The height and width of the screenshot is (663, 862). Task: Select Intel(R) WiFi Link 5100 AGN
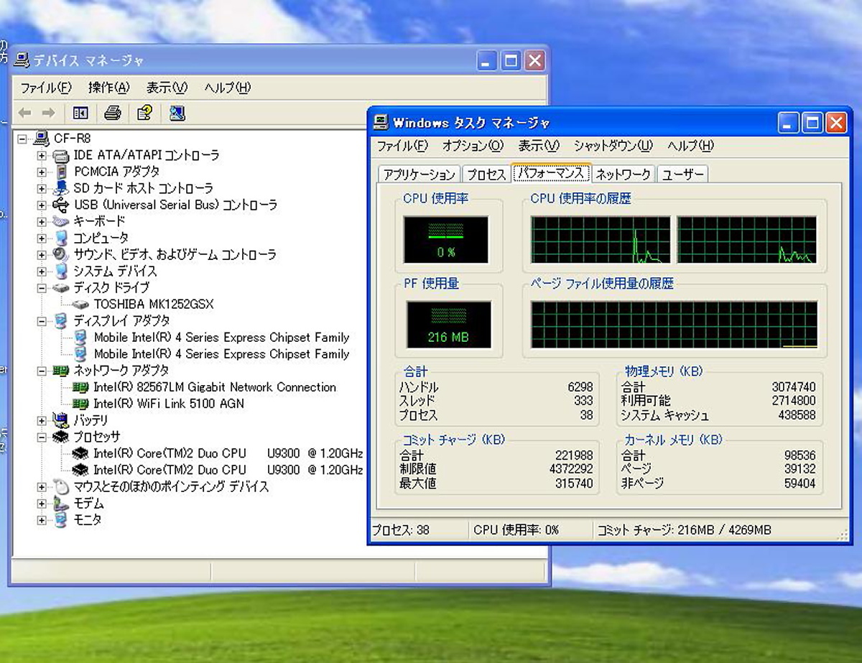(169, 404)
